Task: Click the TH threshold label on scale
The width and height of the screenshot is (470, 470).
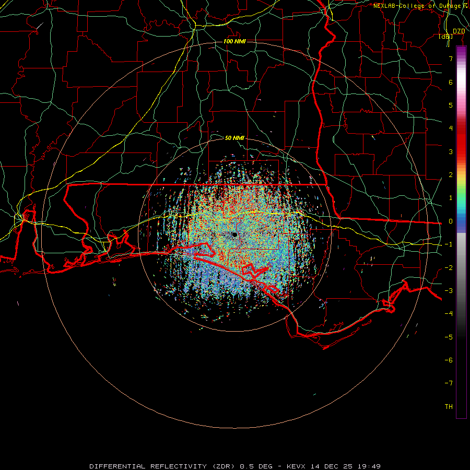Action: tap(449, 407)
